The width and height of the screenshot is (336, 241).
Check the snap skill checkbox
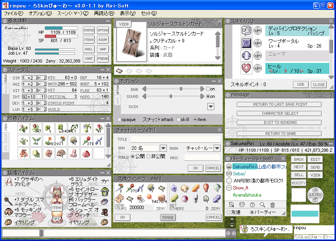tap(179, 120)
